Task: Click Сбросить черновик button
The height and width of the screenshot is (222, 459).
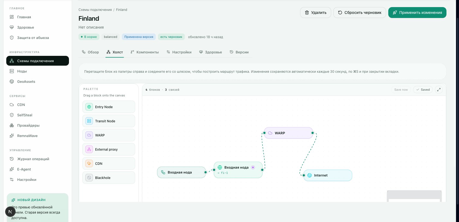Action: pos(360,13)
